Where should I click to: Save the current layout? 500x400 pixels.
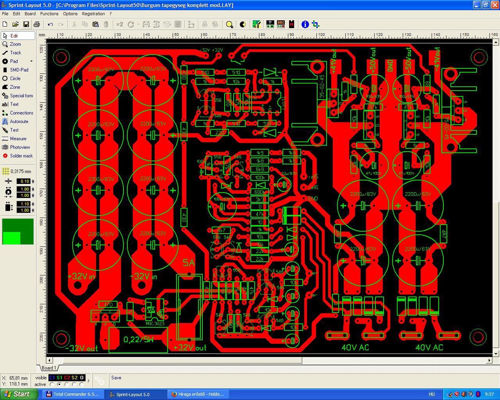click(x=26, y=24)
